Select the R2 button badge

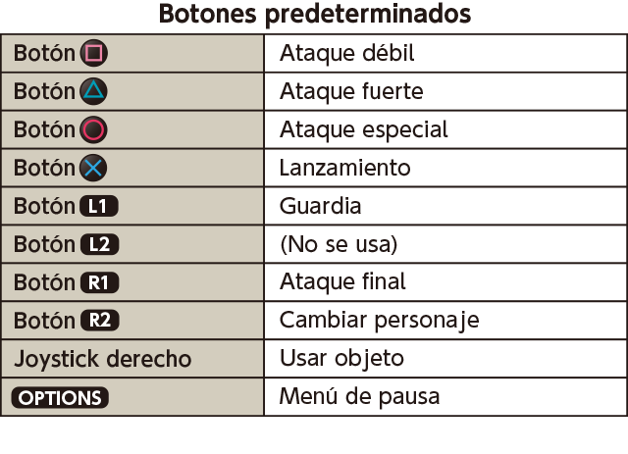(x=100, y=321)
